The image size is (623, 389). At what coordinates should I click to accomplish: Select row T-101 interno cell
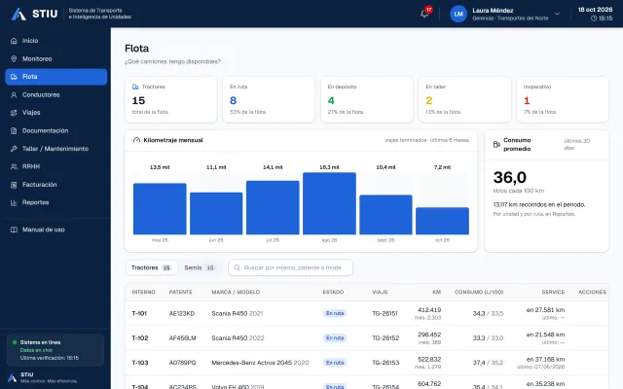[139, 313]
